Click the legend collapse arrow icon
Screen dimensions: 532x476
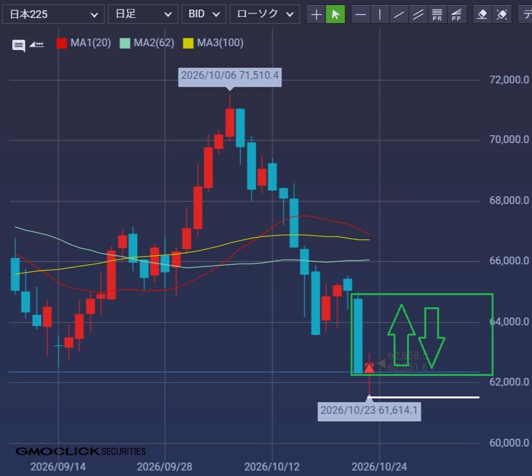point(37,44)
